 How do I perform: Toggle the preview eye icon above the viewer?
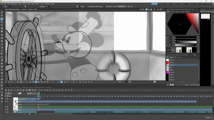[x=158, y=9]
